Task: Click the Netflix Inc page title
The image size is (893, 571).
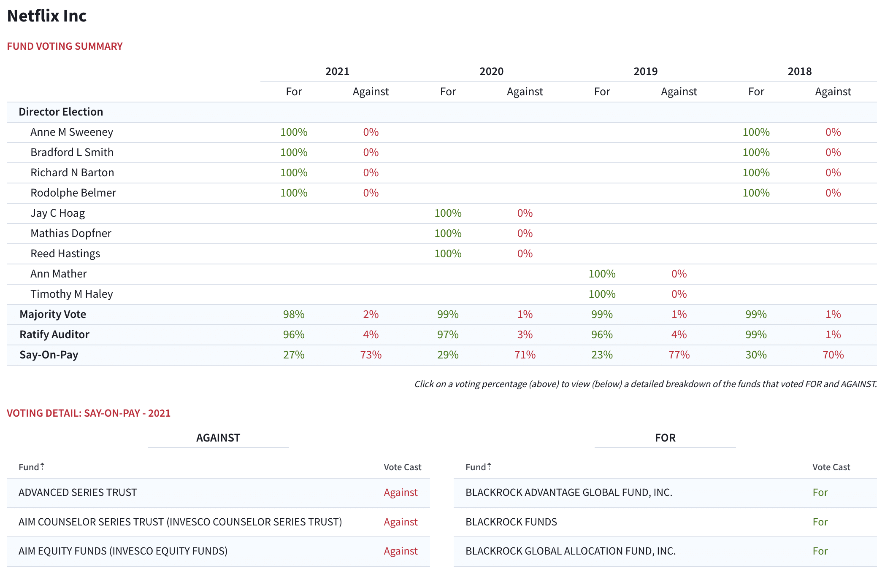Action: 47,16
